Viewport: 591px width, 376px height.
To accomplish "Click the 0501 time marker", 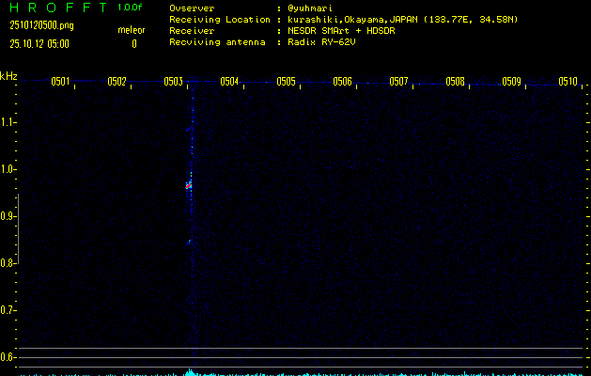I will (60, 82).
